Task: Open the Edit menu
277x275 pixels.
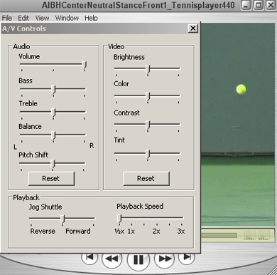Action: tap(23, 18)
